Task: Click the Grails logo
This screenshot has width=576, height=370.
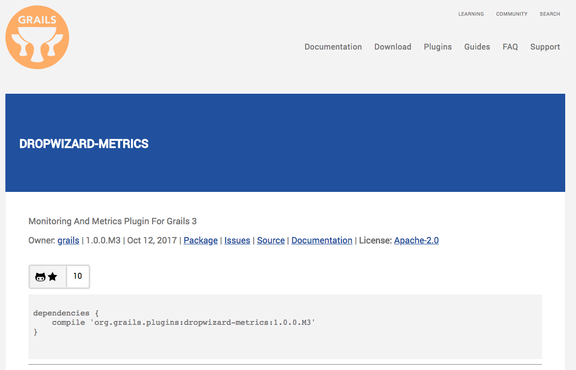Action: pyautogui.click(x=37, y=37)
